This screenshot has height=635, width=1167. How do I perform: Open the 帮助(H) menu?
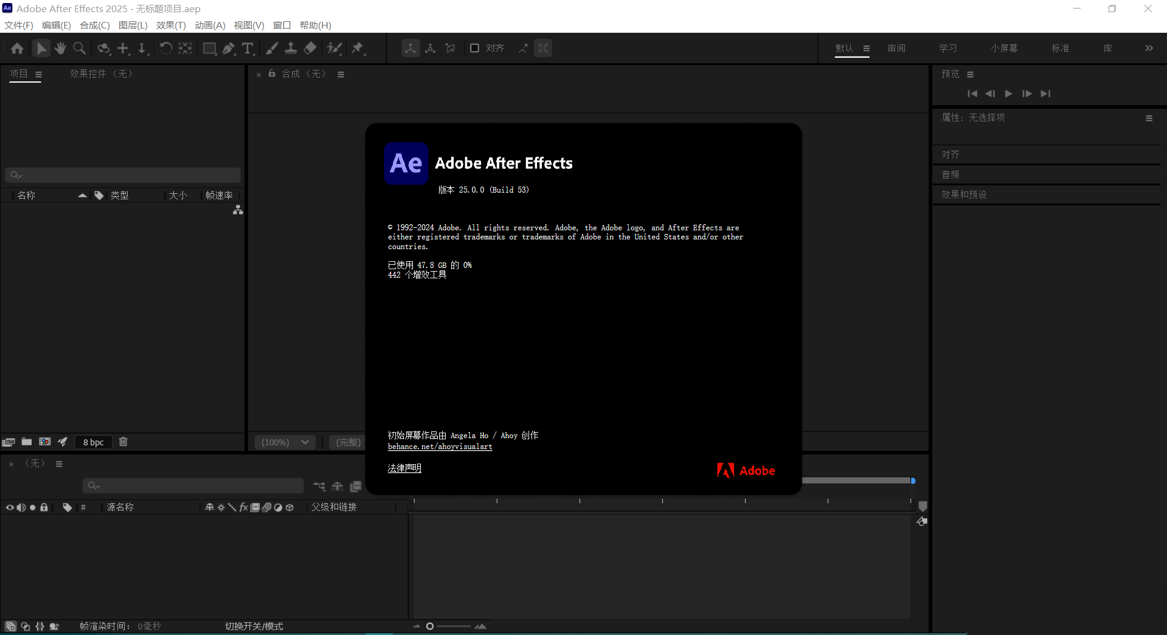pyautogui.click(x=316, y=25)
